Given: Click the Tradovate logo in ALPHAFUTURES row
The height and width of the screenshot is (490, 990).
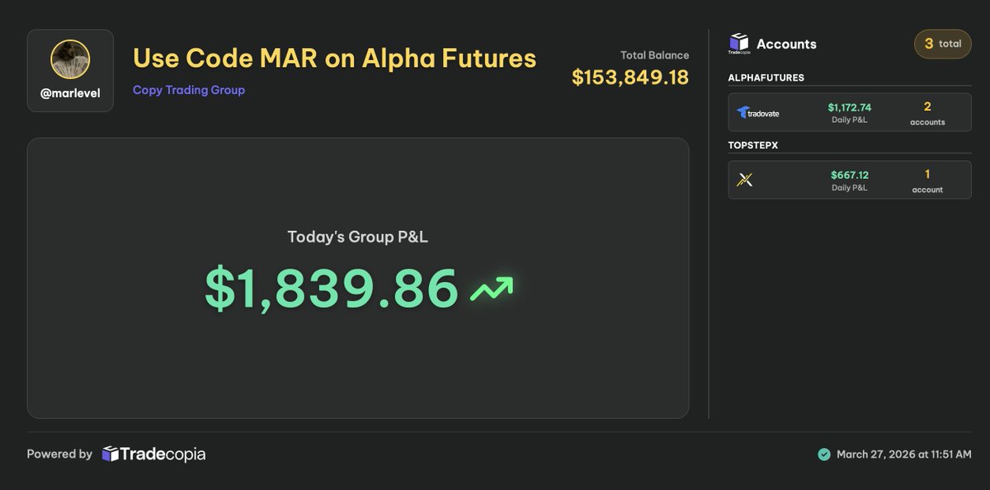Looking at the screenshot, I should [x=758, y=113].
